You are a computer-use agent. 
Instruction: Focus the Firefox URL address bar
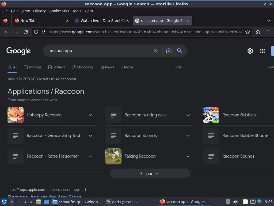pos(145,32)
